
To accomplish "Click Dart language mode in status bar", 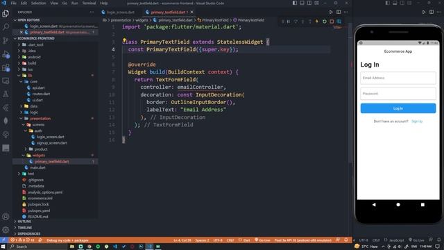I will (244, 240).
